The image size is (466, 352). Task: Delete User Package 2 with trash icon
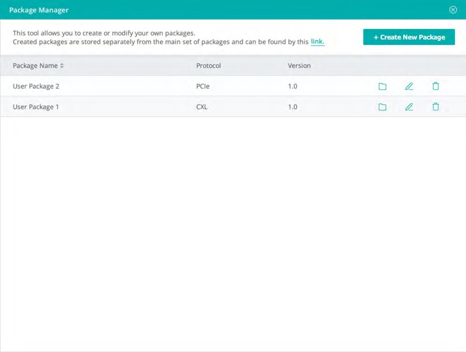click(436, 86)
